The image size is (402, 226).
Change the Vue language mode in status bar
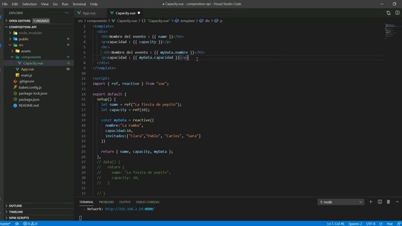[389, 223]
